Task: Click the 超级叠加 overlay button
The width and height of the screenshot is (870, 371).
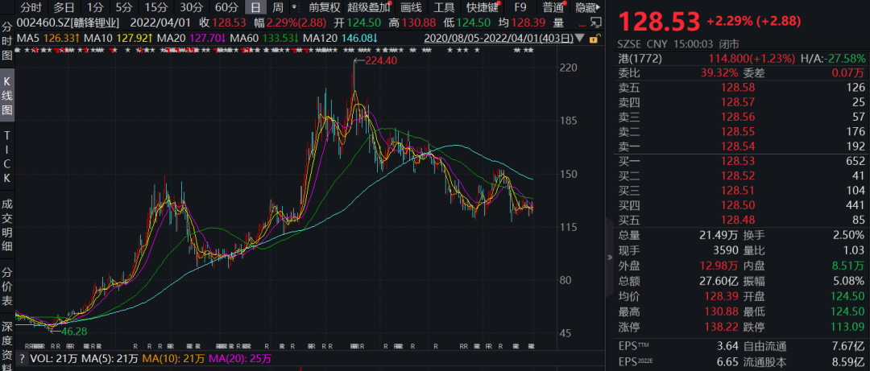Action: coord(367,7)
